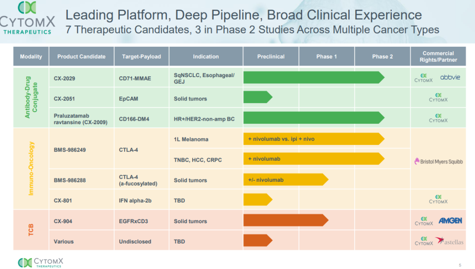Click the slide page number 5
475x269 pixels.
pyautogui.click(x=460, y=265)
